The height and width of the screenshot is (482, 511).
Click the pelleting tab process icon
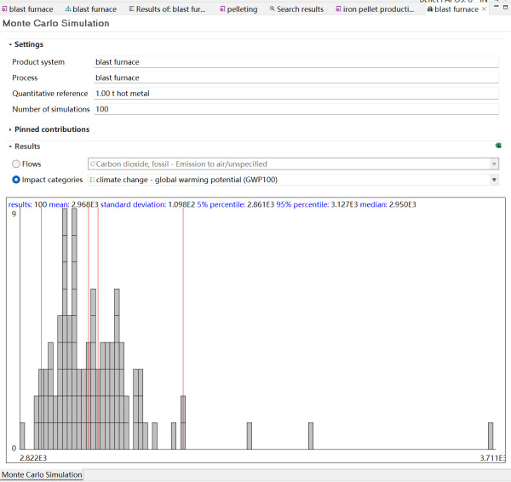[x=222, y=9]
